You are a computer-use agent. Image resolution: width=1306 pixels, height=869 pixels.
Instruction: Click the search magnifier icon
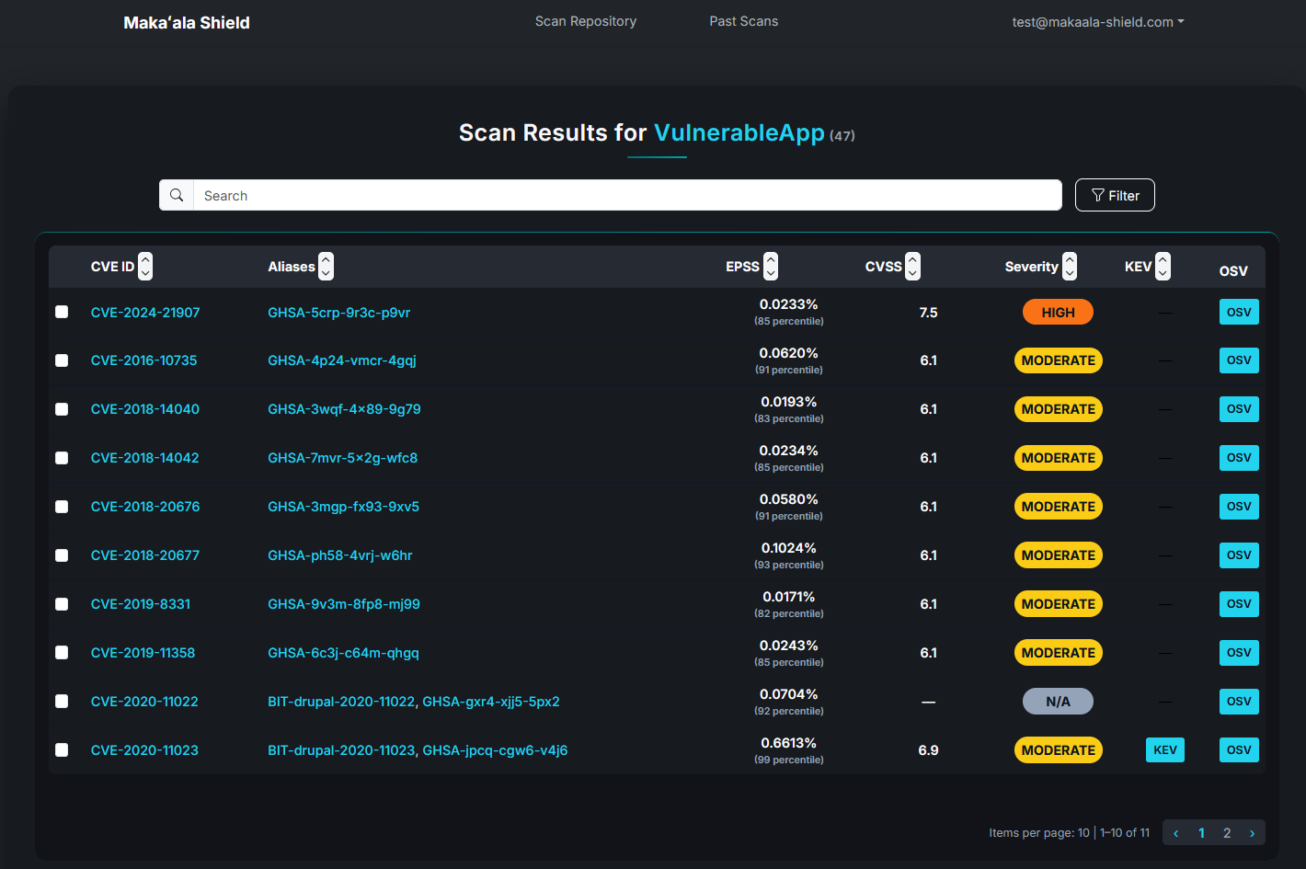177,195
